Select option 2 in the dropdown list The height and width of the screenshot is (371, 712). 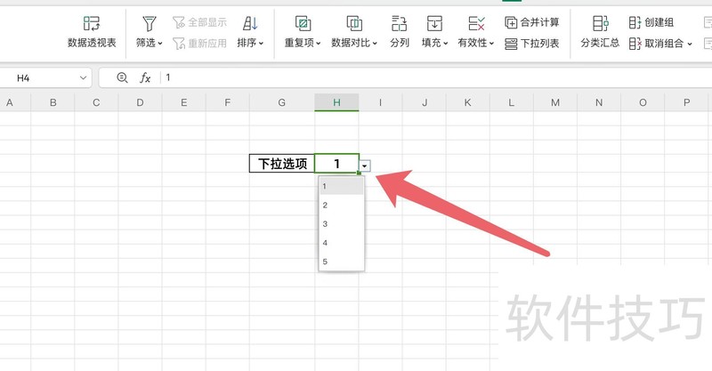pos(342,206)
